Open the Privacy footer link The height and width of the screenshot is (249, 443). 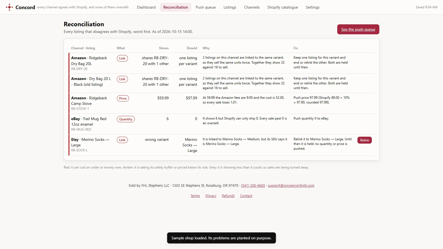click(211, 196)
